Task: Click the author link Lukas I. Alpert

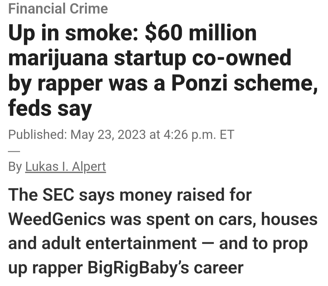Action: coord(66,167)
